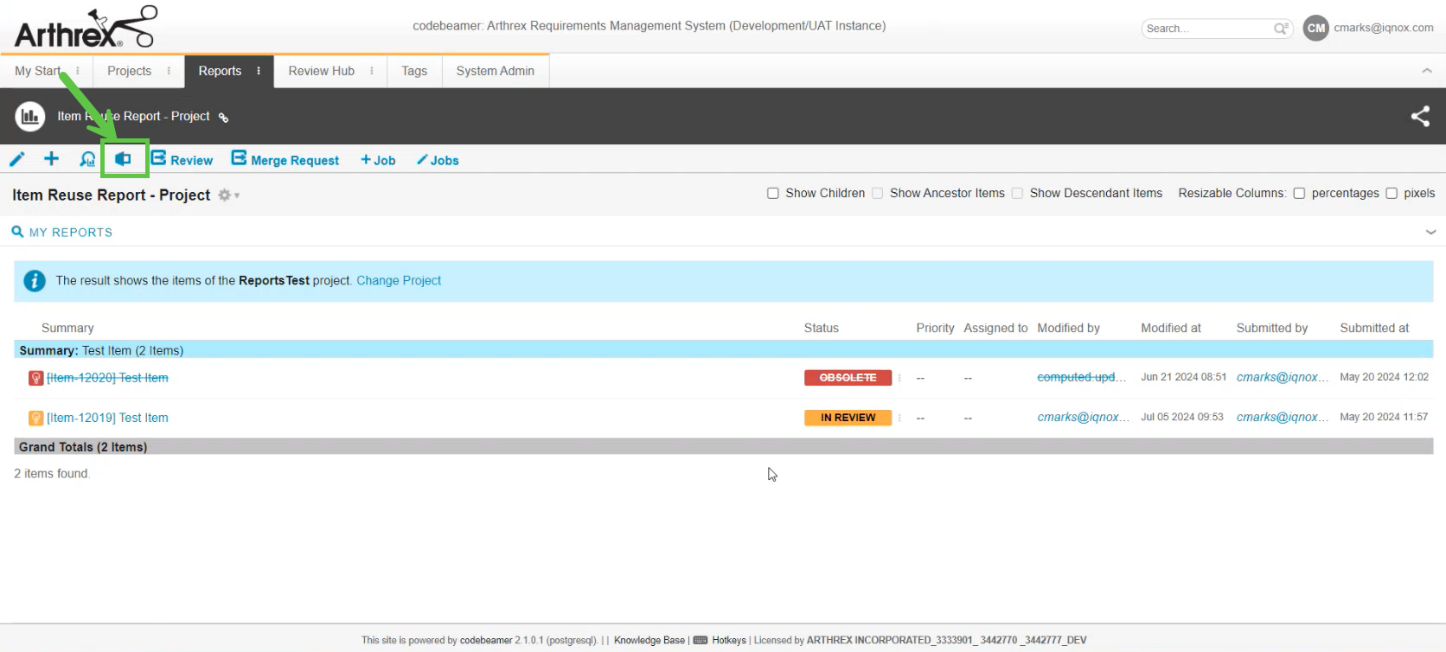
Task: Open the [Item-12019] Test Item link
Action: pos(107,418)
